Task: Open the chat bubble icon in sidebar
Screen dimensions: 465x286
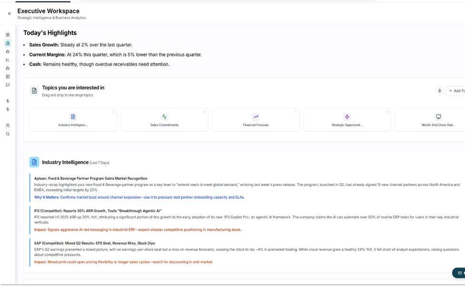Action: point(8,85)
